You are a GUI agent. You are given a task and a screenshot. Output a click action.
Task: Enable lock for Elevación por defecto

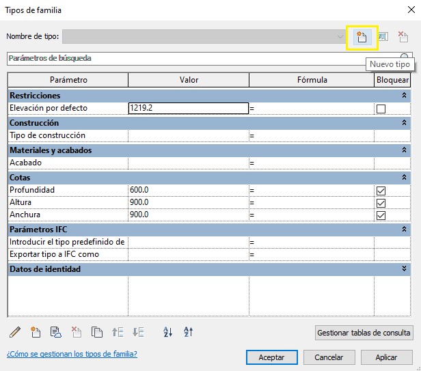coord(381,109)
